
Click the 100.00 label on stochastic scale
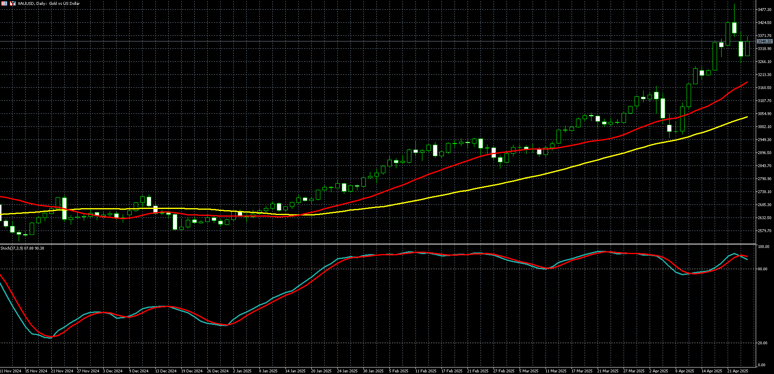tap(763, 247)
